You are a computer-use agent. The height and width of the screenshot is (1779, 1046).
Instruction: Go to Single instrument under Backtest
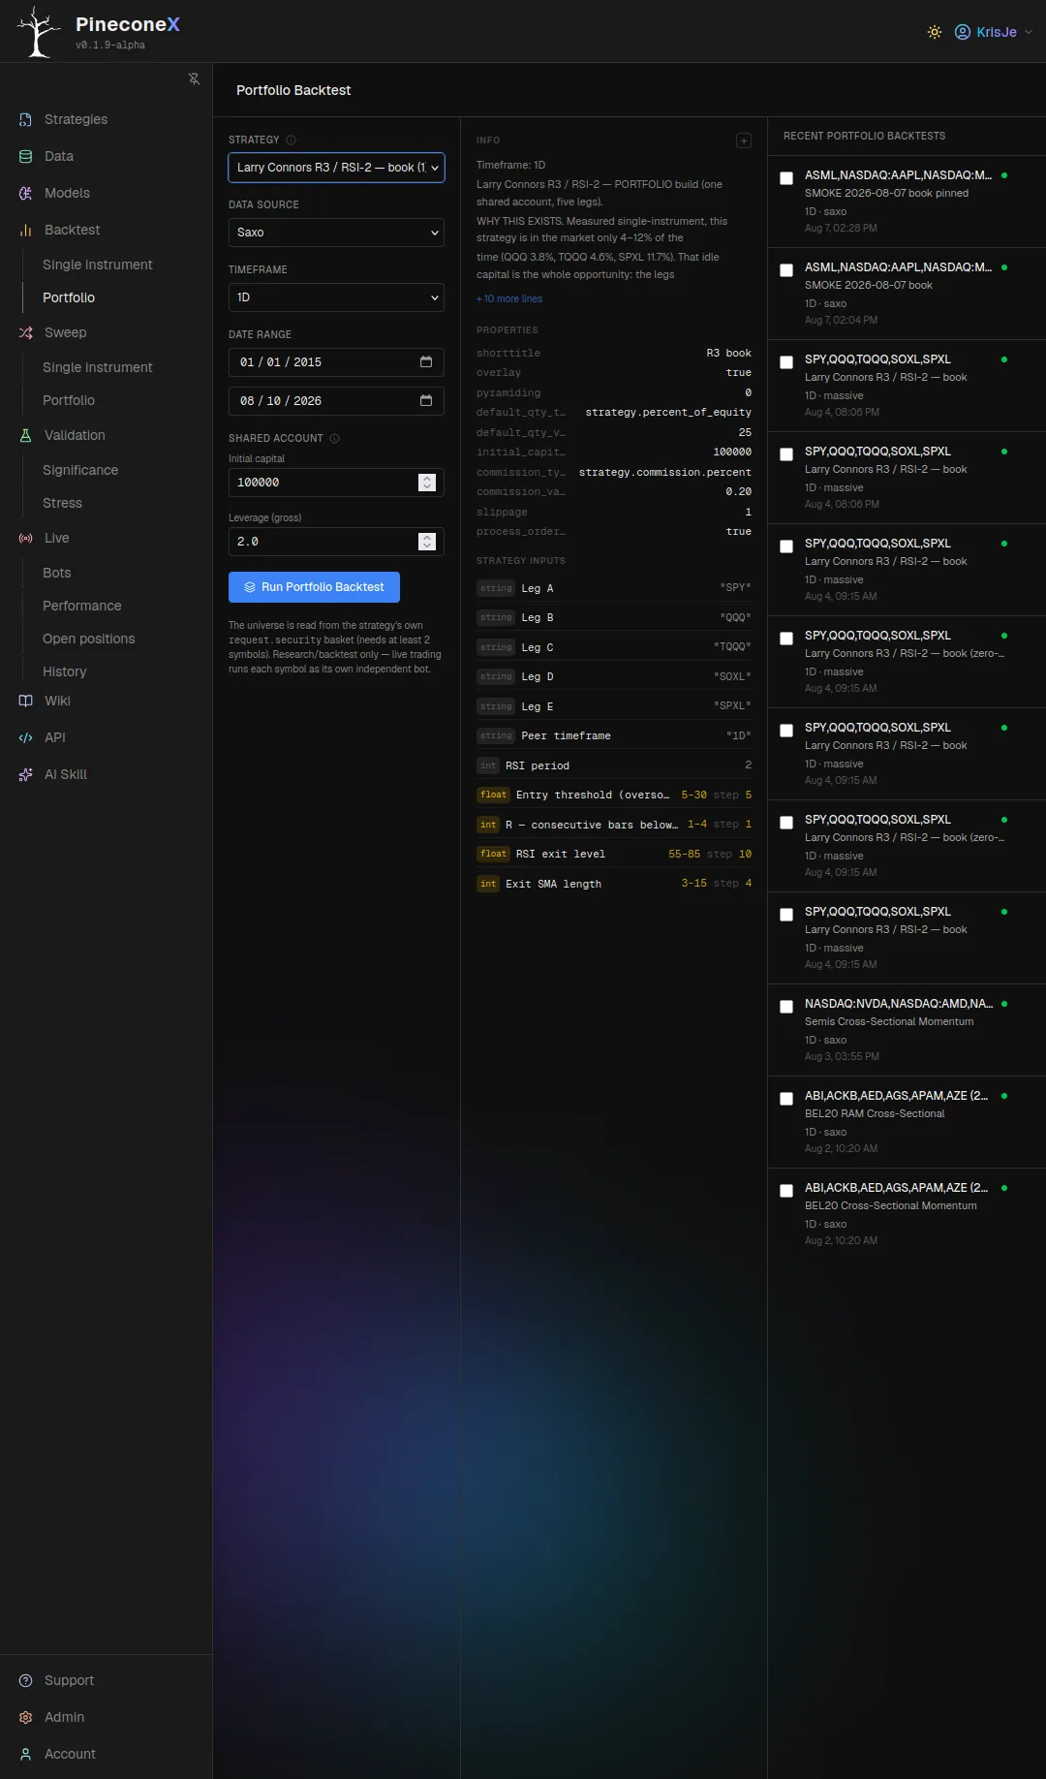coord(98,265)
